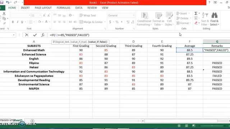Viewport: 230px width, 129px height.
Task: Open the PAGE LAYOUT tab
Action: pyautogui.click(x=43, y=8)
